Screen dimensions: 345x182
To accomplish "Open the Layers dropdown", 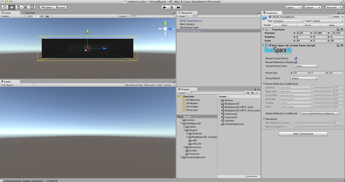I will 294,7.
